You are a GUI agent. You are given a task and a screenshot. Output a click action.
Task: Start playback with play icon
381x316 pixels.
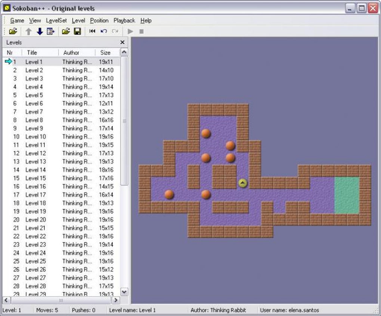(x=130, y=31)
